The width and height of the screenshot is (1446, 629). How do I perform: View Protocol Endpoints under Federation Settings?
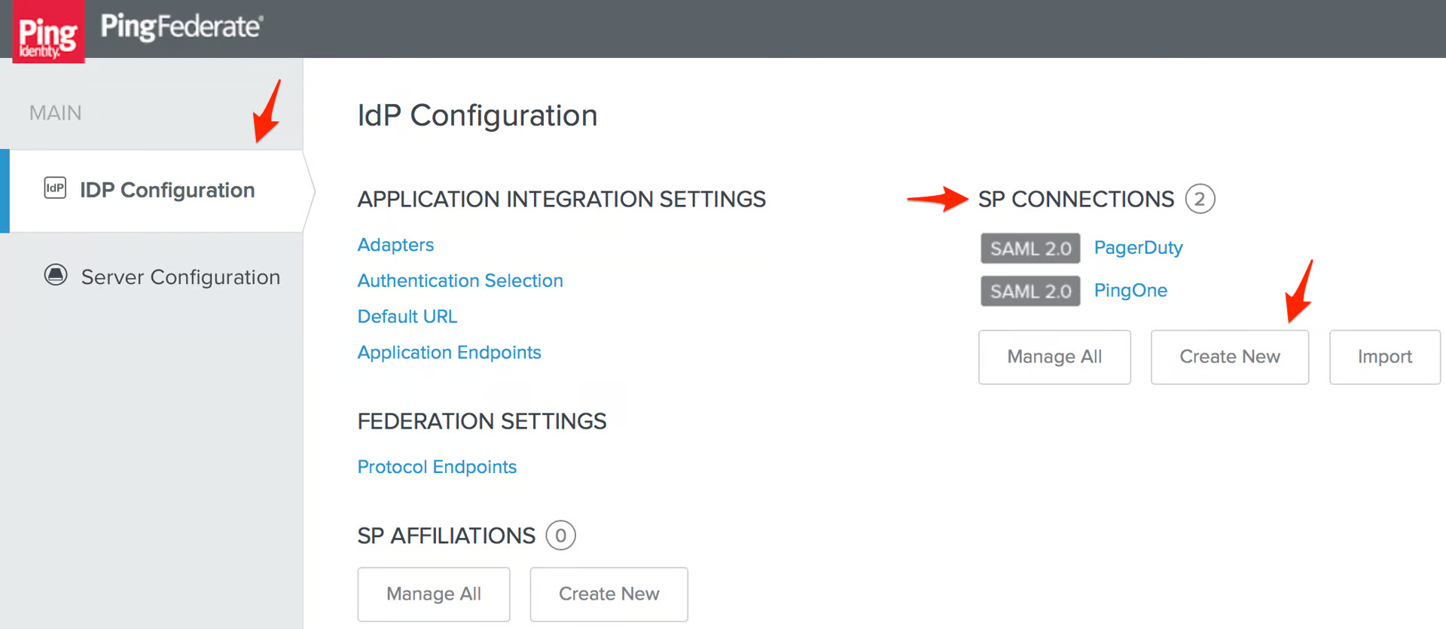pos(437,467)
